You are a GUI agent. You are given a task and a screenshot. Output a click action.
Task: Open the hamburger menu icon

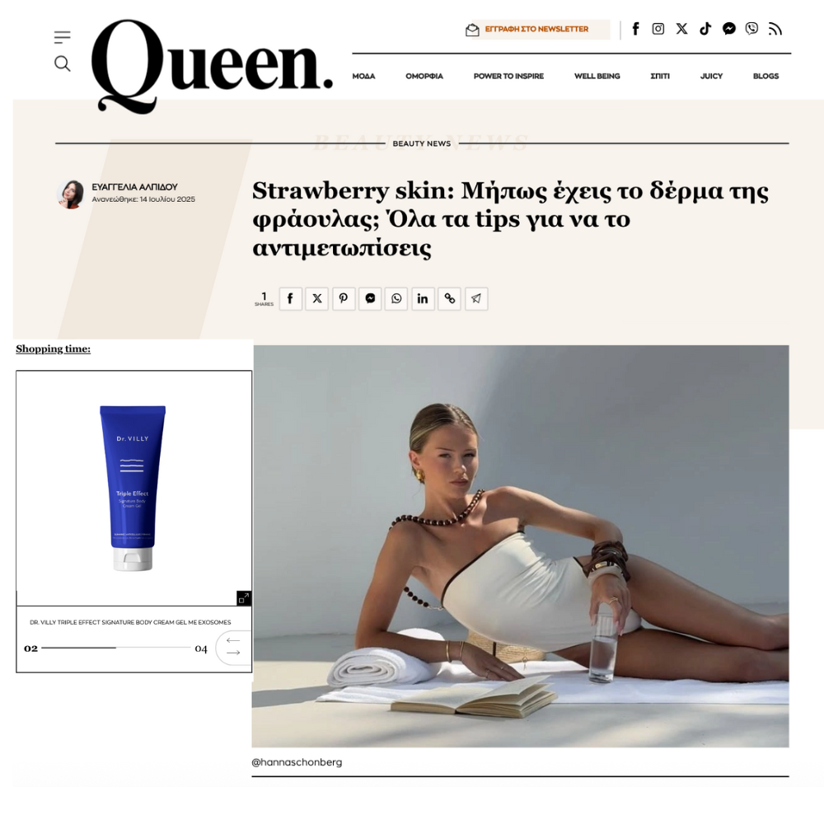(x=62, y=37)
